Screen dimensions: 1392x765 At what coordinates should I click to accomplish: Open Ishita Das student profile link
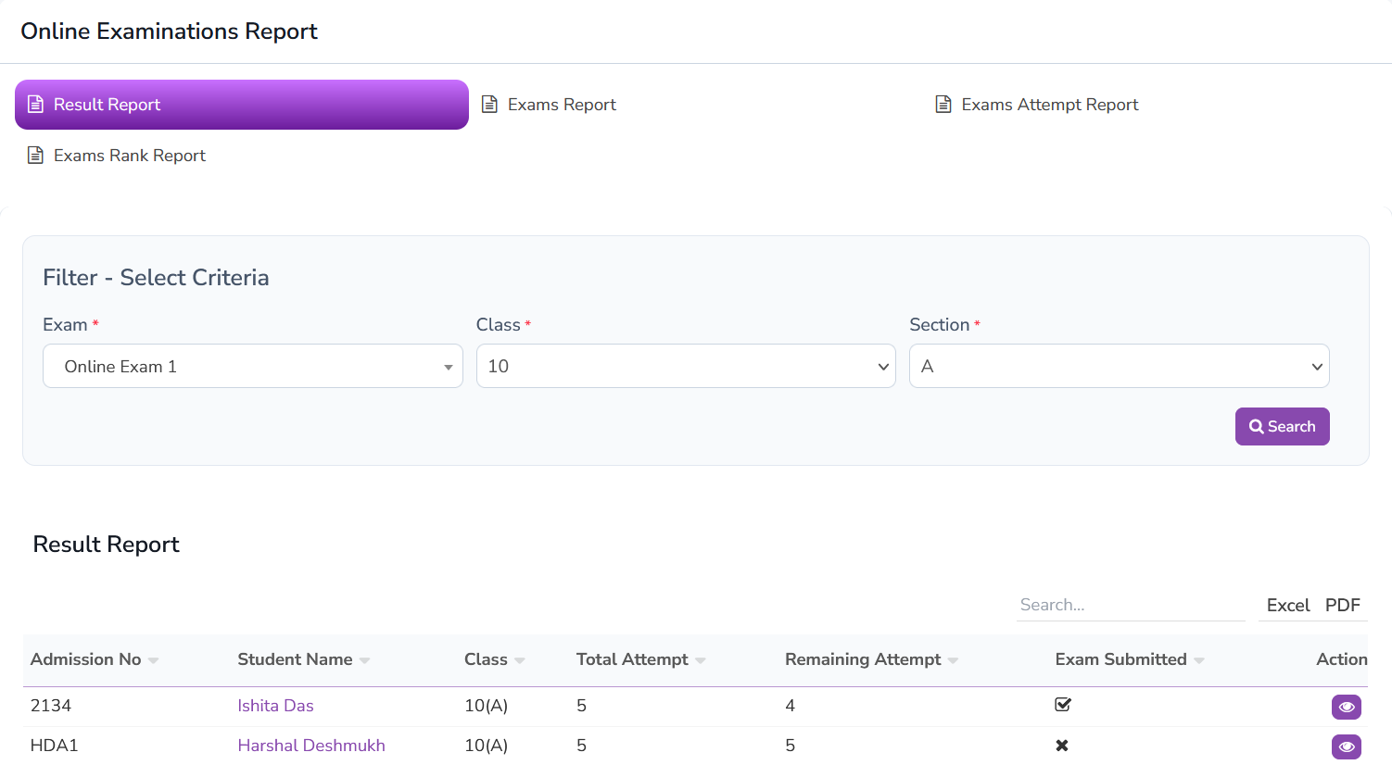(x=275, y=705)
